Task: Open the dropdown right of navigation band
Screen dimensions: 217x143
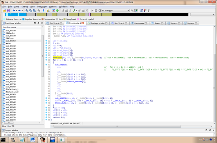Action: 203,14
